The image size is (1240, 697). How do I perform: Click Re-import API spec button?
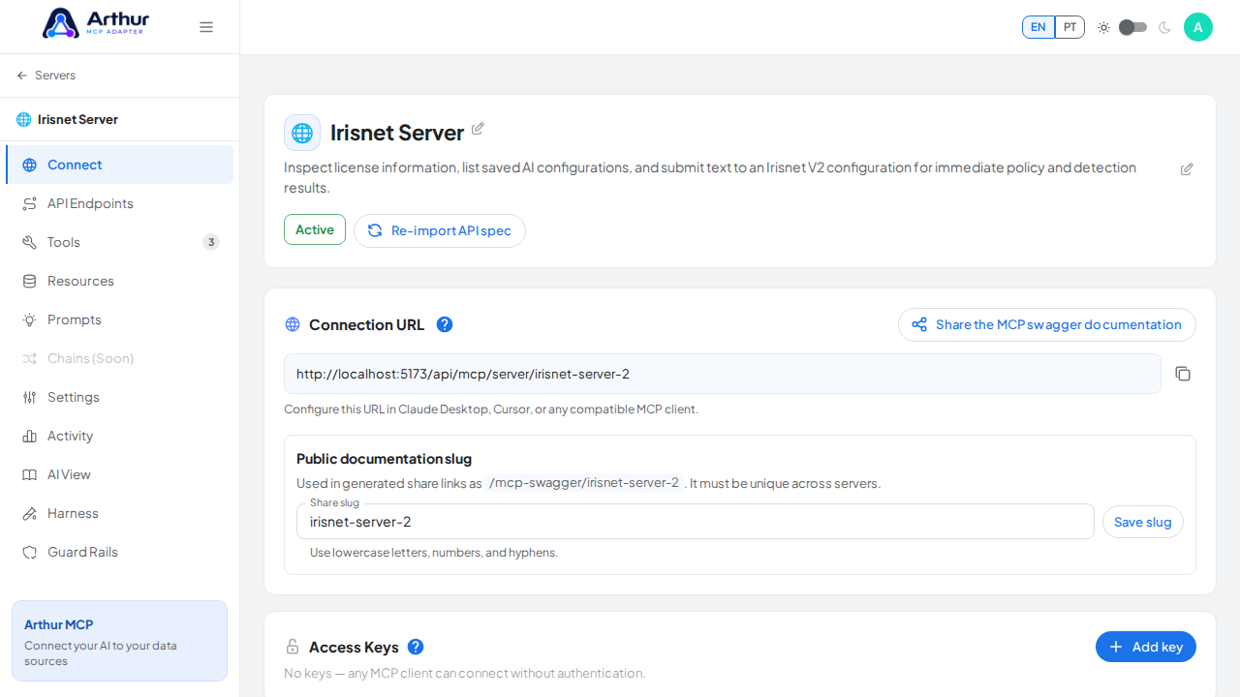pyautogui.click(x=440, y=230)
